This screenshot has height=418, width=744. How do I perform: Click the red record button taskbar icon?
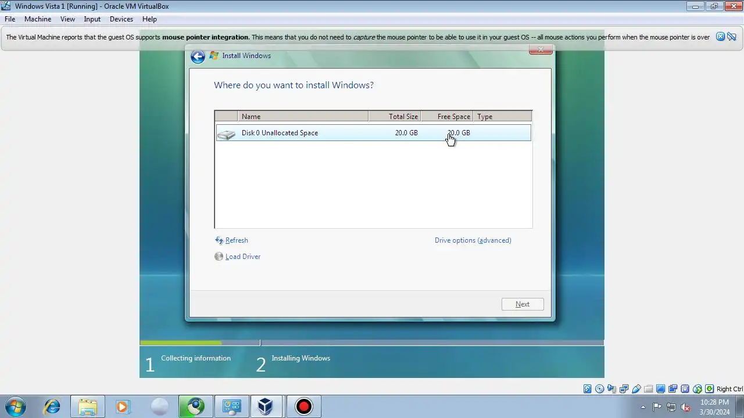tap(303, 406)
